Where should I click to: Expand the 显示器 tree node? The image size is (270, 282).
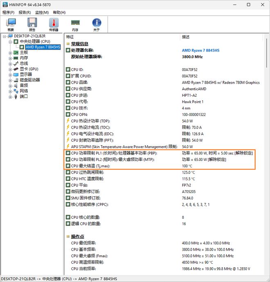point(10,75)
